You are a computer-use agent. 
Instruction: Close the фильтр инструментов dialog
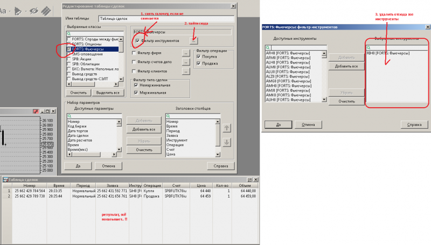428,27
